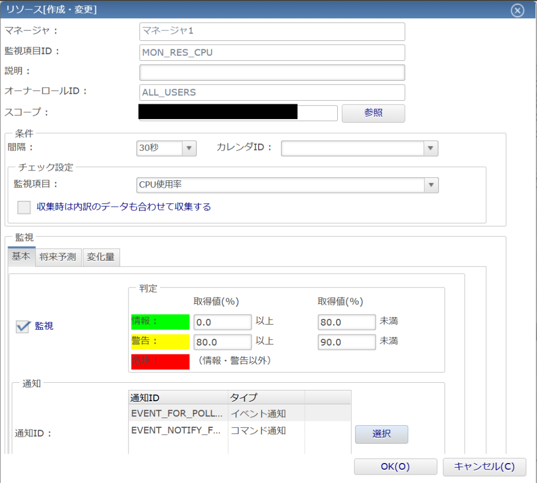537x483 pixels.
Task: Click the yellow 警告 color swatch
Action: pos(160,341)
